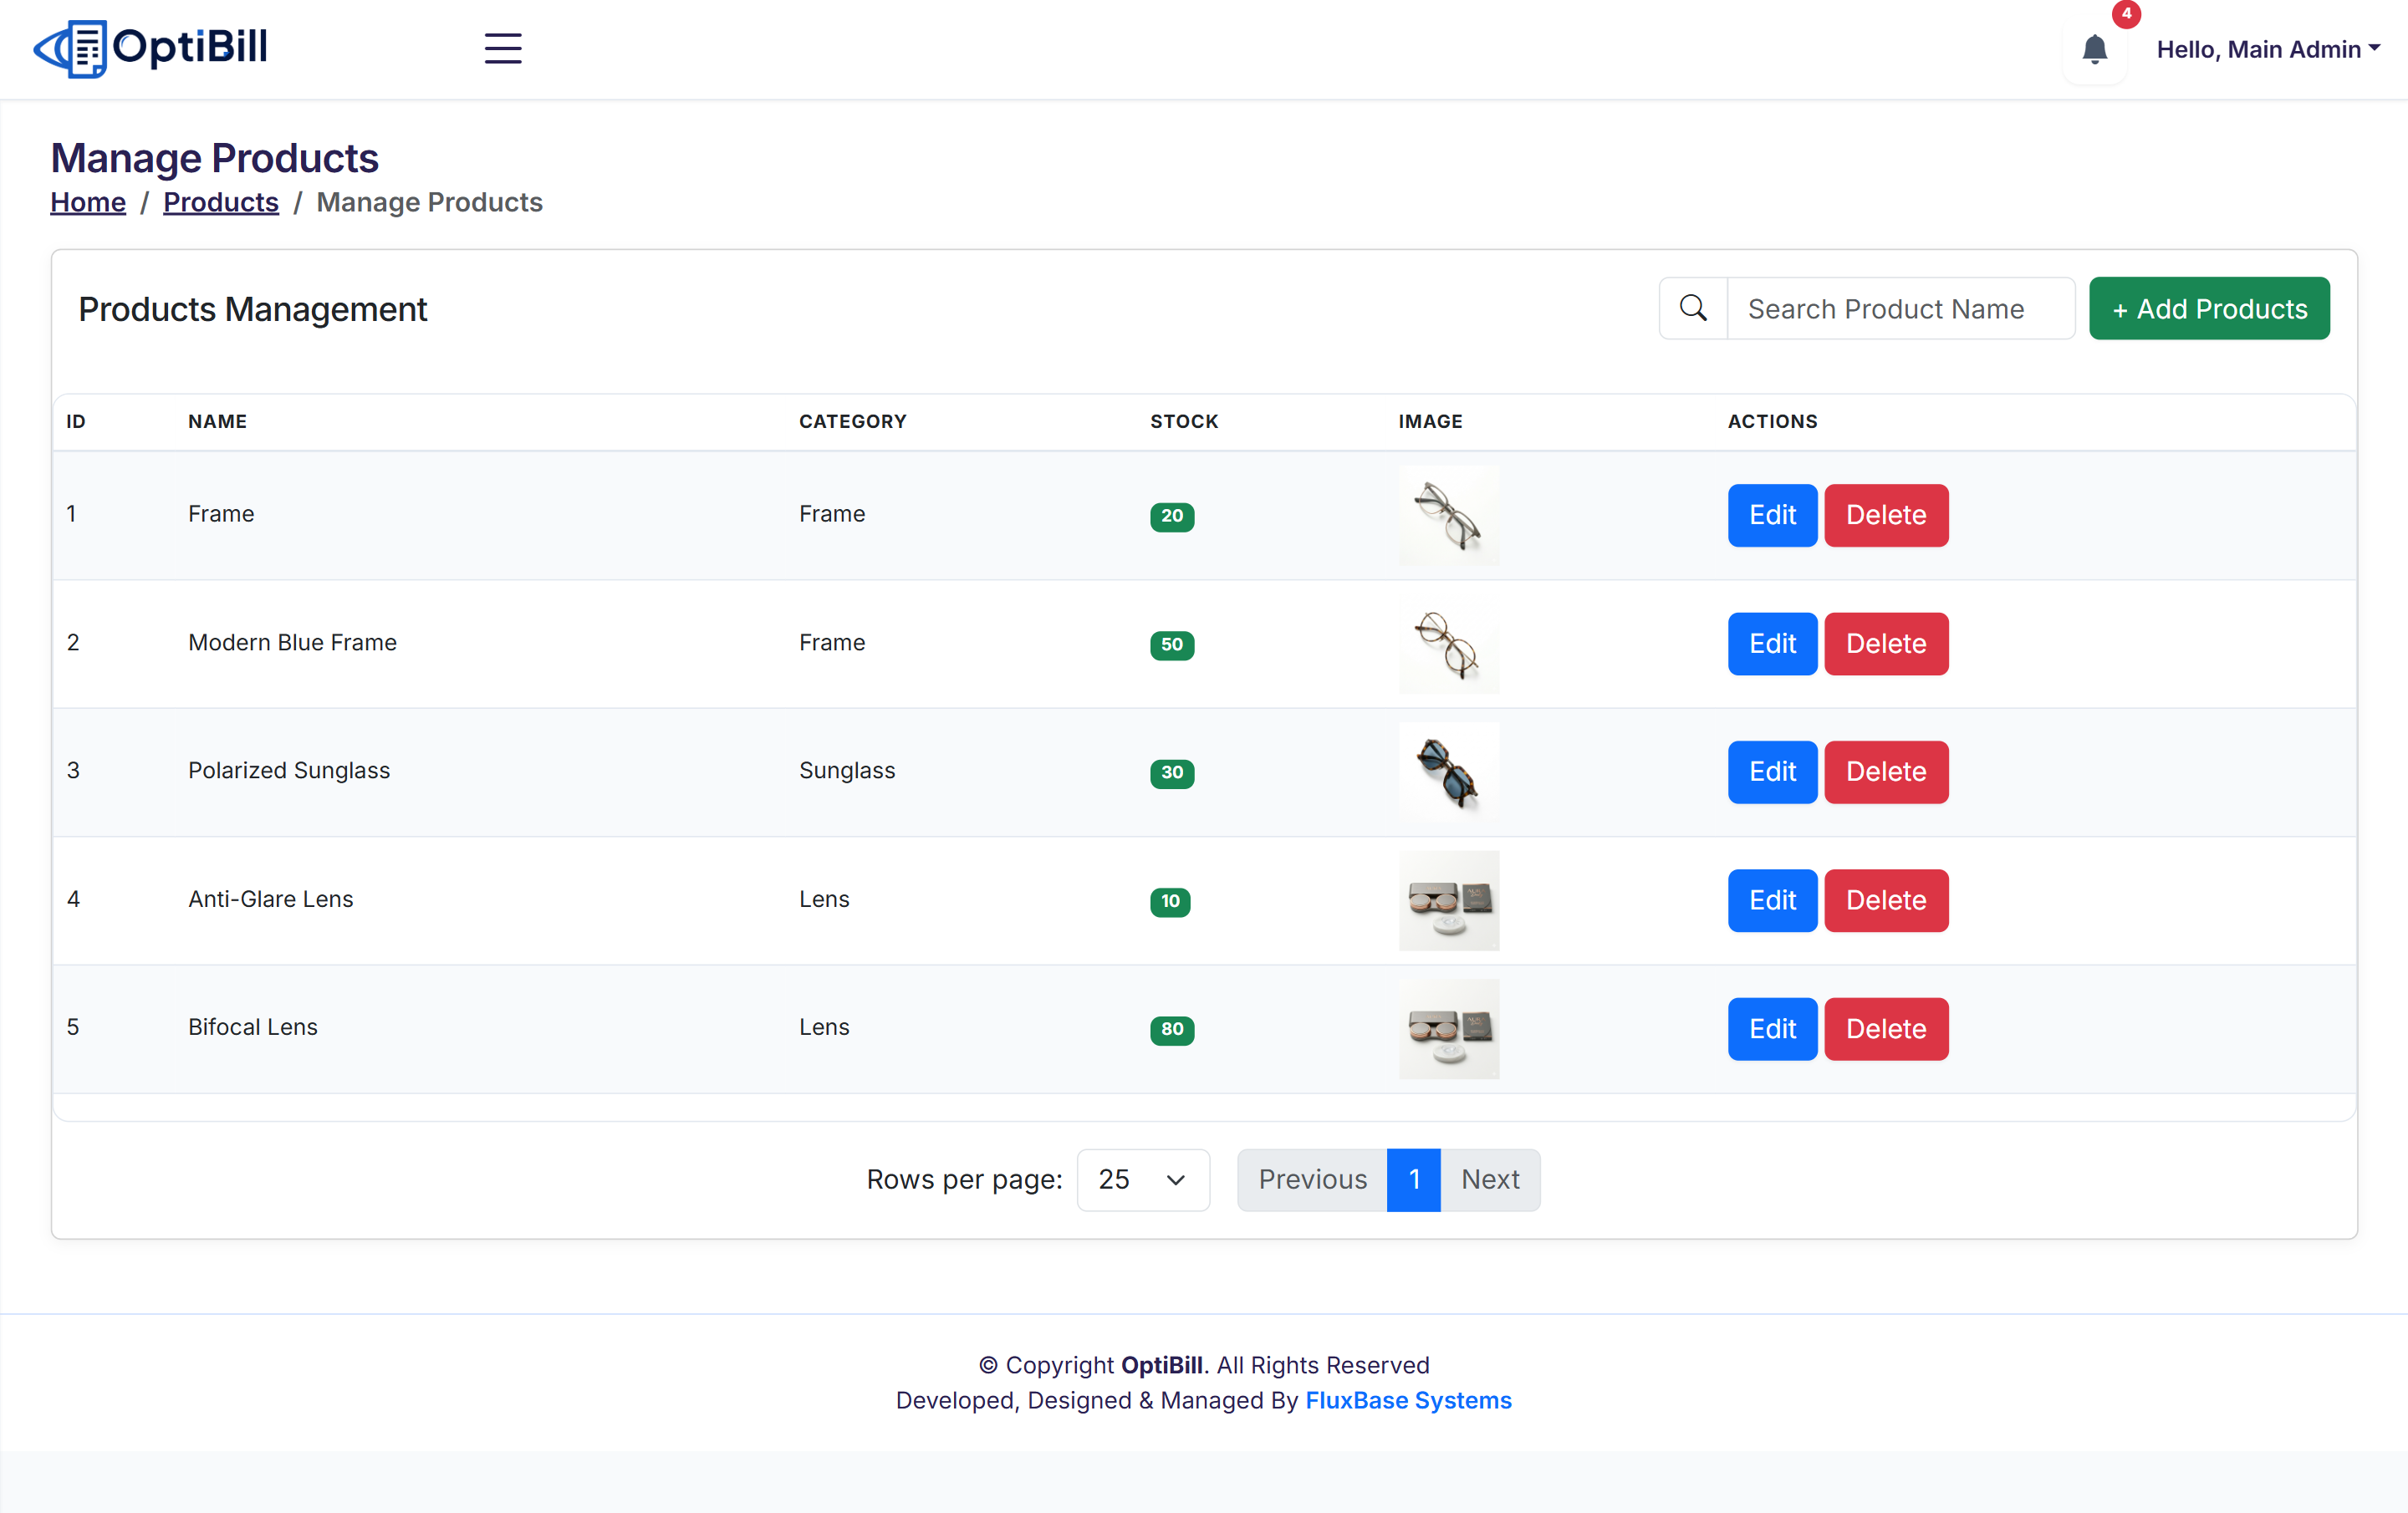Click the Anti-Glare Lens name cell
Screen dimensions: 2408x1513
(x=271, y=899)
